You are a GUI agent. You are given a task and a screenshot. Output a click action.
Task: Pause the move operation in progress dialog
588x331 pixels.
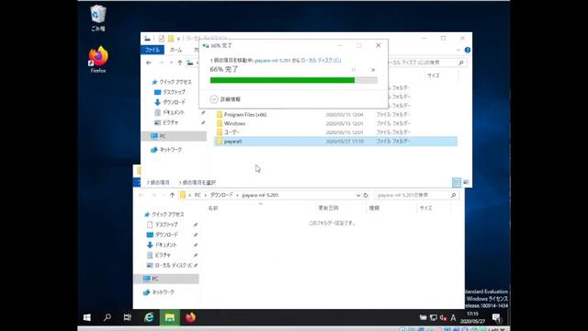click(354, 70)
